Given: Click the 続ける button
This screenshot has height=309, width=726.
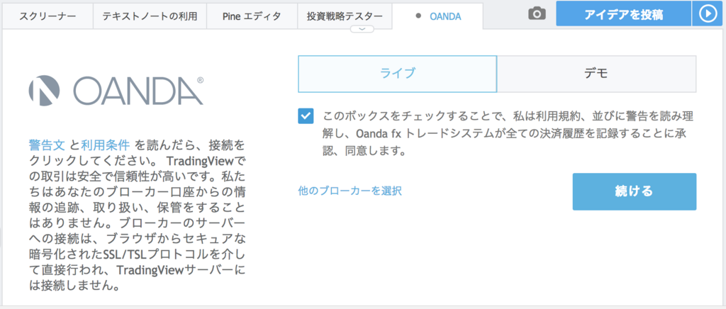Looking at the screenshot, I should [635, 191].
